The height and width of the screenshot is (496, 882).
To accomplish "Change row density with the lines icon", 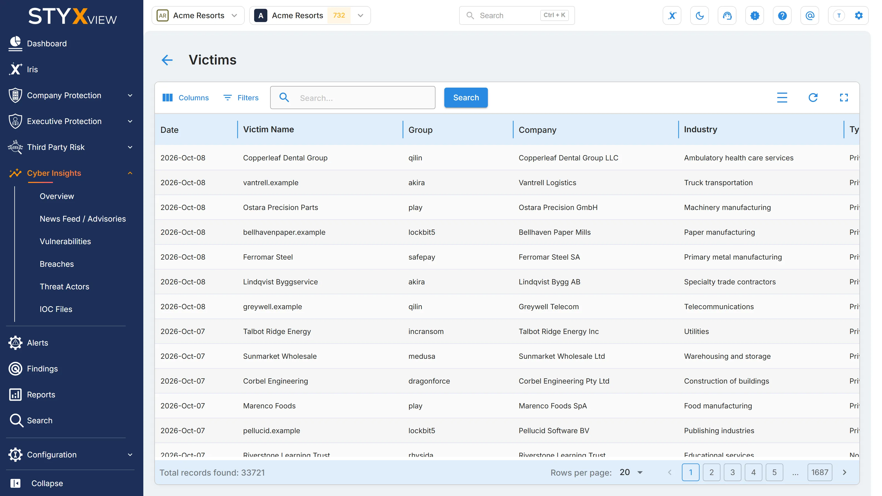I will 782,98.
